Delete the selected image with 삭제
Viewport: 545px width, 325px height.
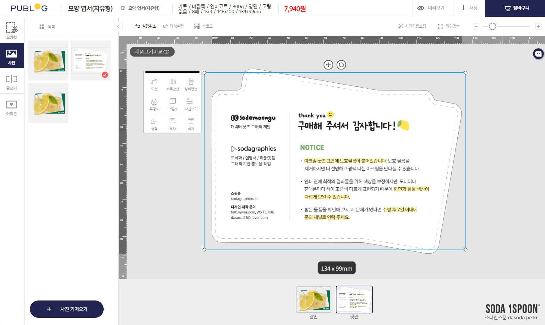pos(191,124)
